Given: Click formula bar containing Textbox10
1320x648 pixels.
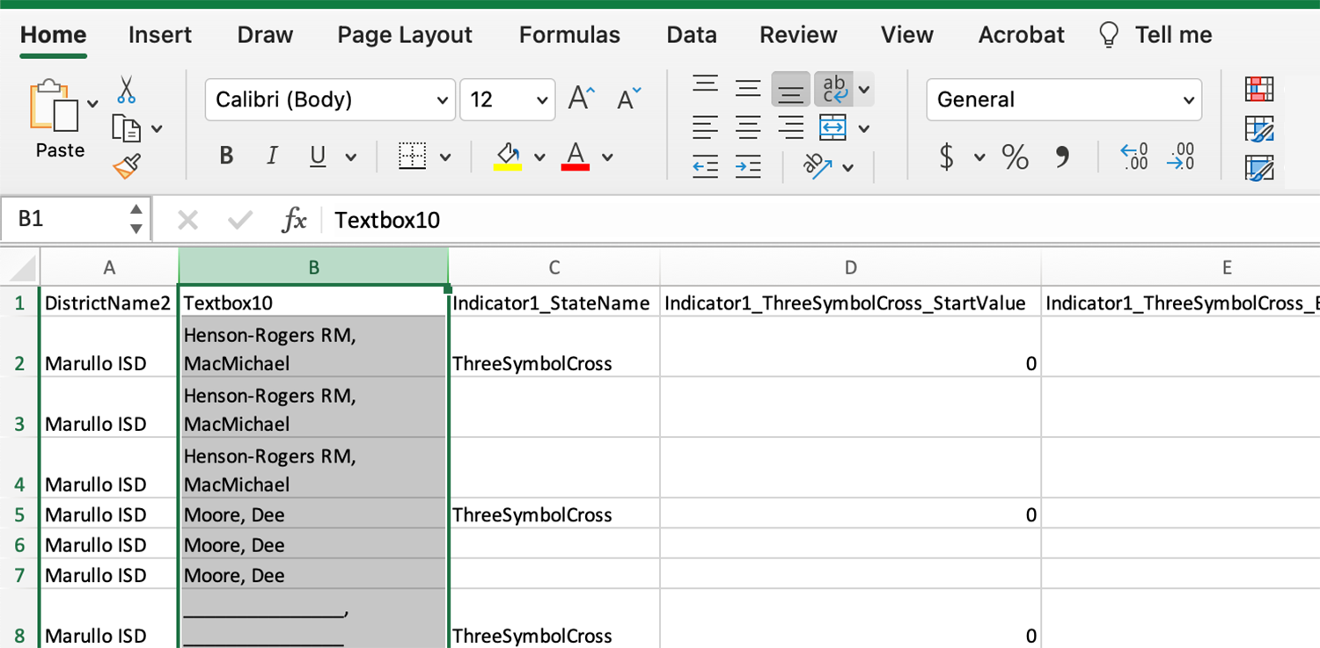Looking at the screenshot, I should 822,220.
